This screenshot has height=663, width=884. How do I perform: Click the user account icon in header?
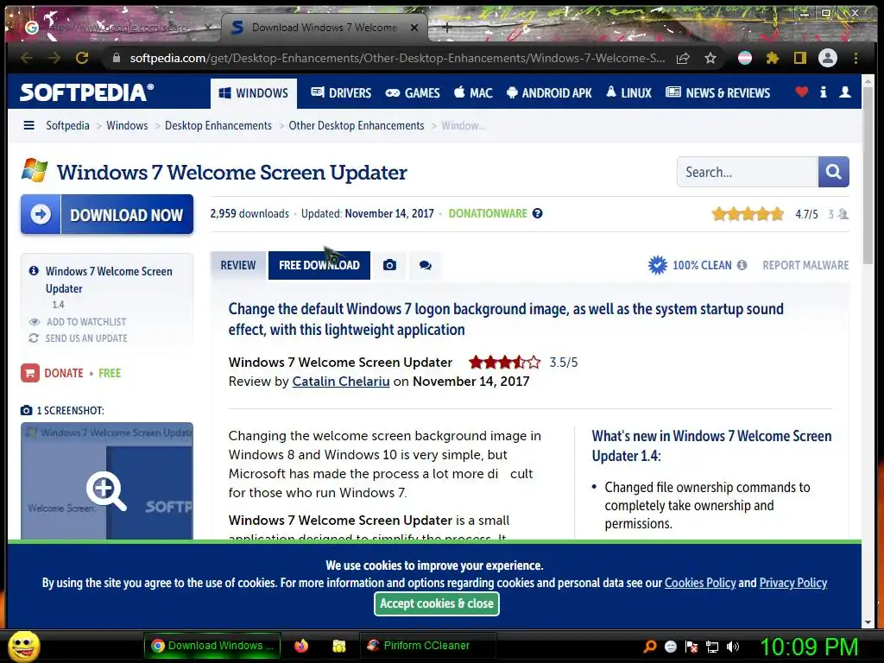[x=845, y=92]
